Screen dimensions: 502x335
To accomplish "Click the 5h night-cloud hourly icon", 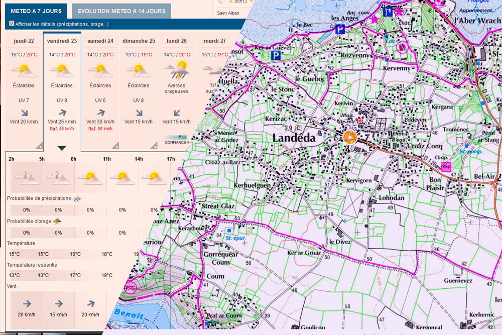I will [58, 178].
